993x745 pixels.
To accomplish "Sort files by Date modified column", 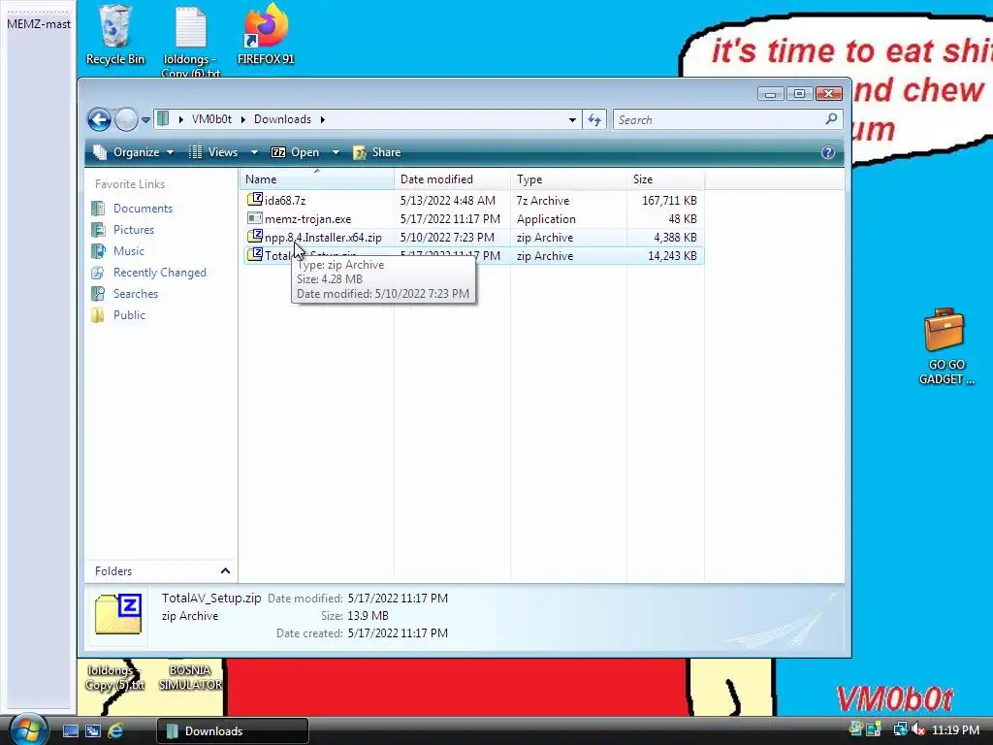I will click(x=452, y=179).
